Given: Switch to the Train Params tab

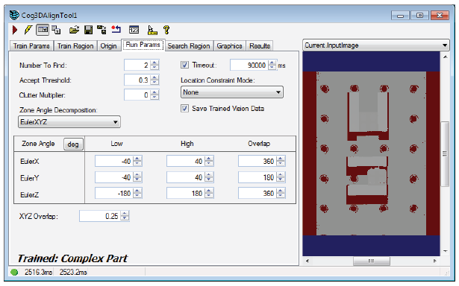Looking at the screenshot, I should tap(31, 46).
